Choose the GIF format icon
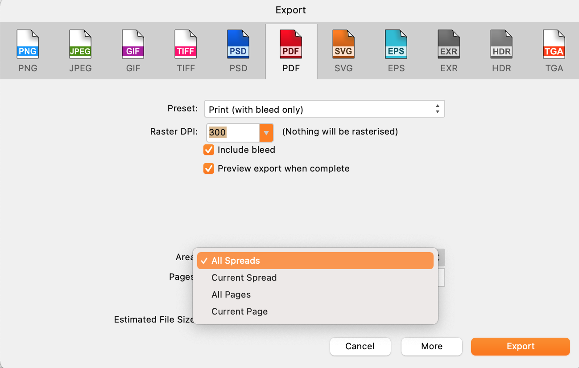Image resolution: width=579 pixels, height=368 pixels. pos(133,50)
